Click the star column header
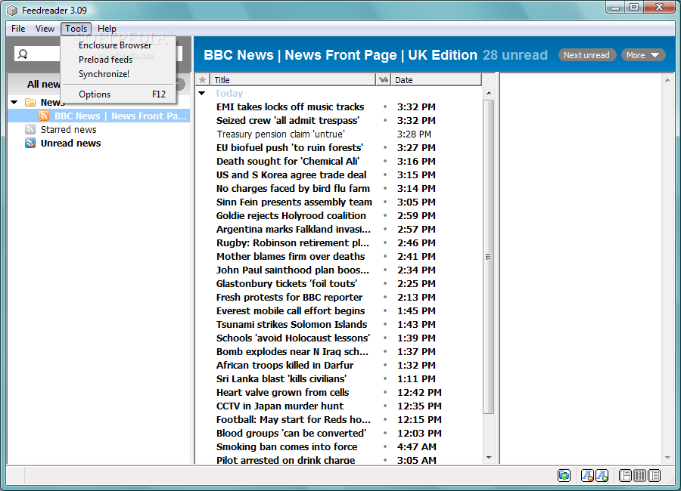 coord(202,80)
